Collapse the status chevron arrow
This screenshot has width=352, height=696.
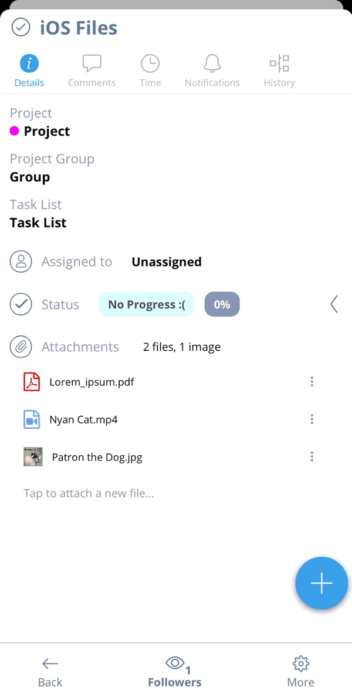(x=334, y=304)
